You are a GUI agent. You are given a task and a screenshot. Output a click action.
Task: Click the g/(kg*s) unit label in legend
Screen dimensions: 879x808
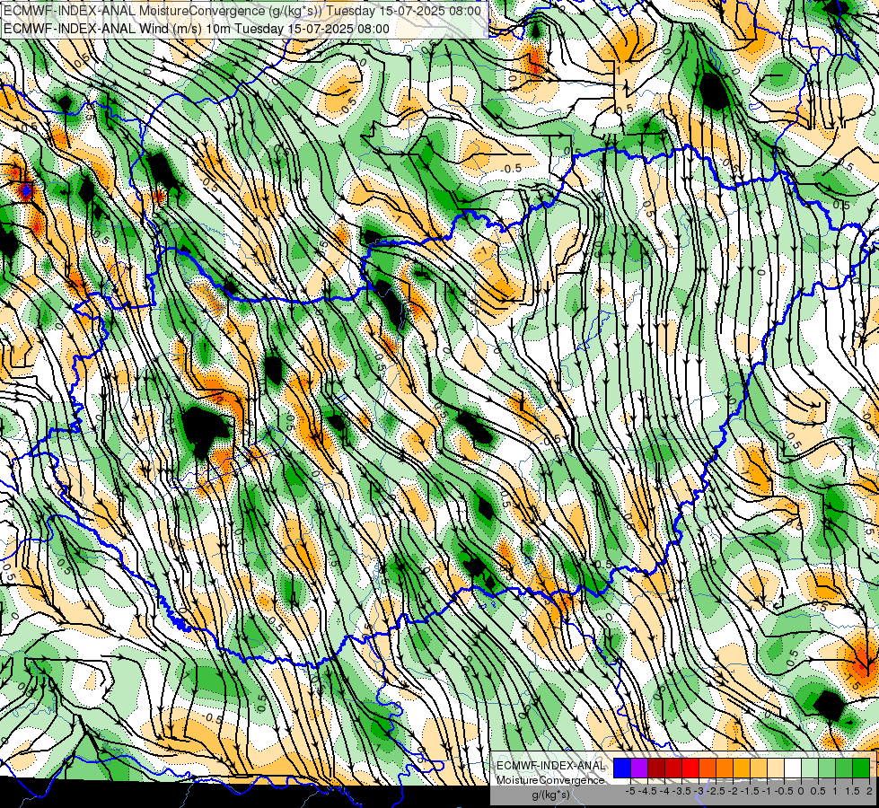coord(550,795)
